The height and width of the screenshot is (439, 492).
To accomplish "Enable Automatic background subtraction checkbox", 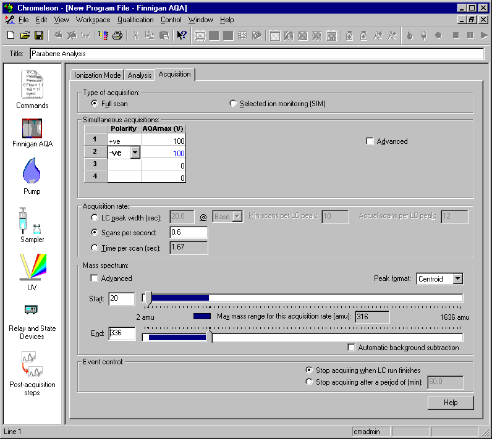I will point(352,347).
